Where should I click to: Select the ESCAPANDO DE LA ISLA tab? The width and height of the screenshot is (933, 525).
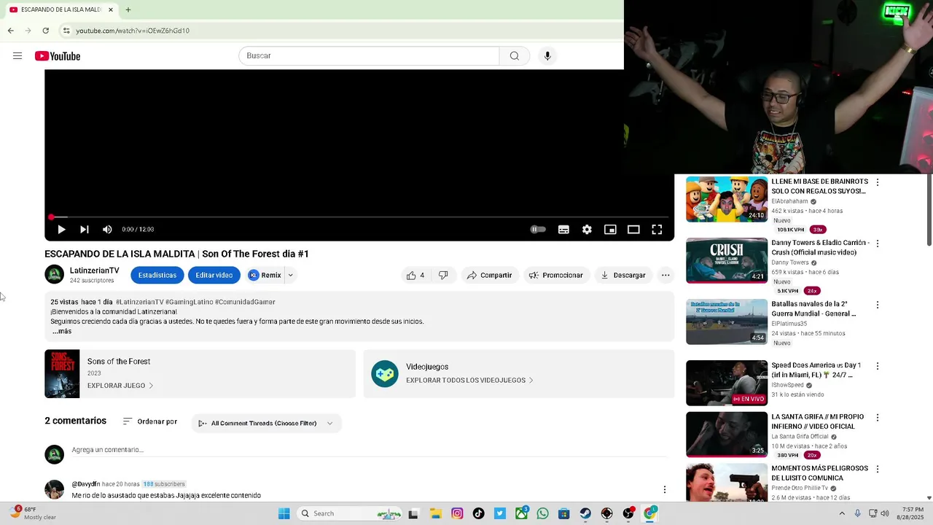point(61,9)
